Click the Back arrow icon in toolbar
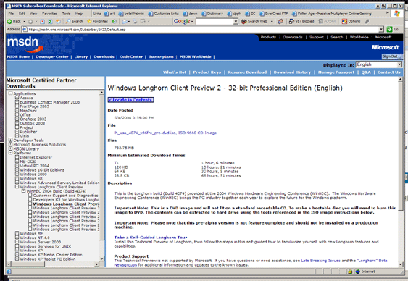Image resolution: width=408 pixels, height=281 pixels. click(x=9, y=21)
